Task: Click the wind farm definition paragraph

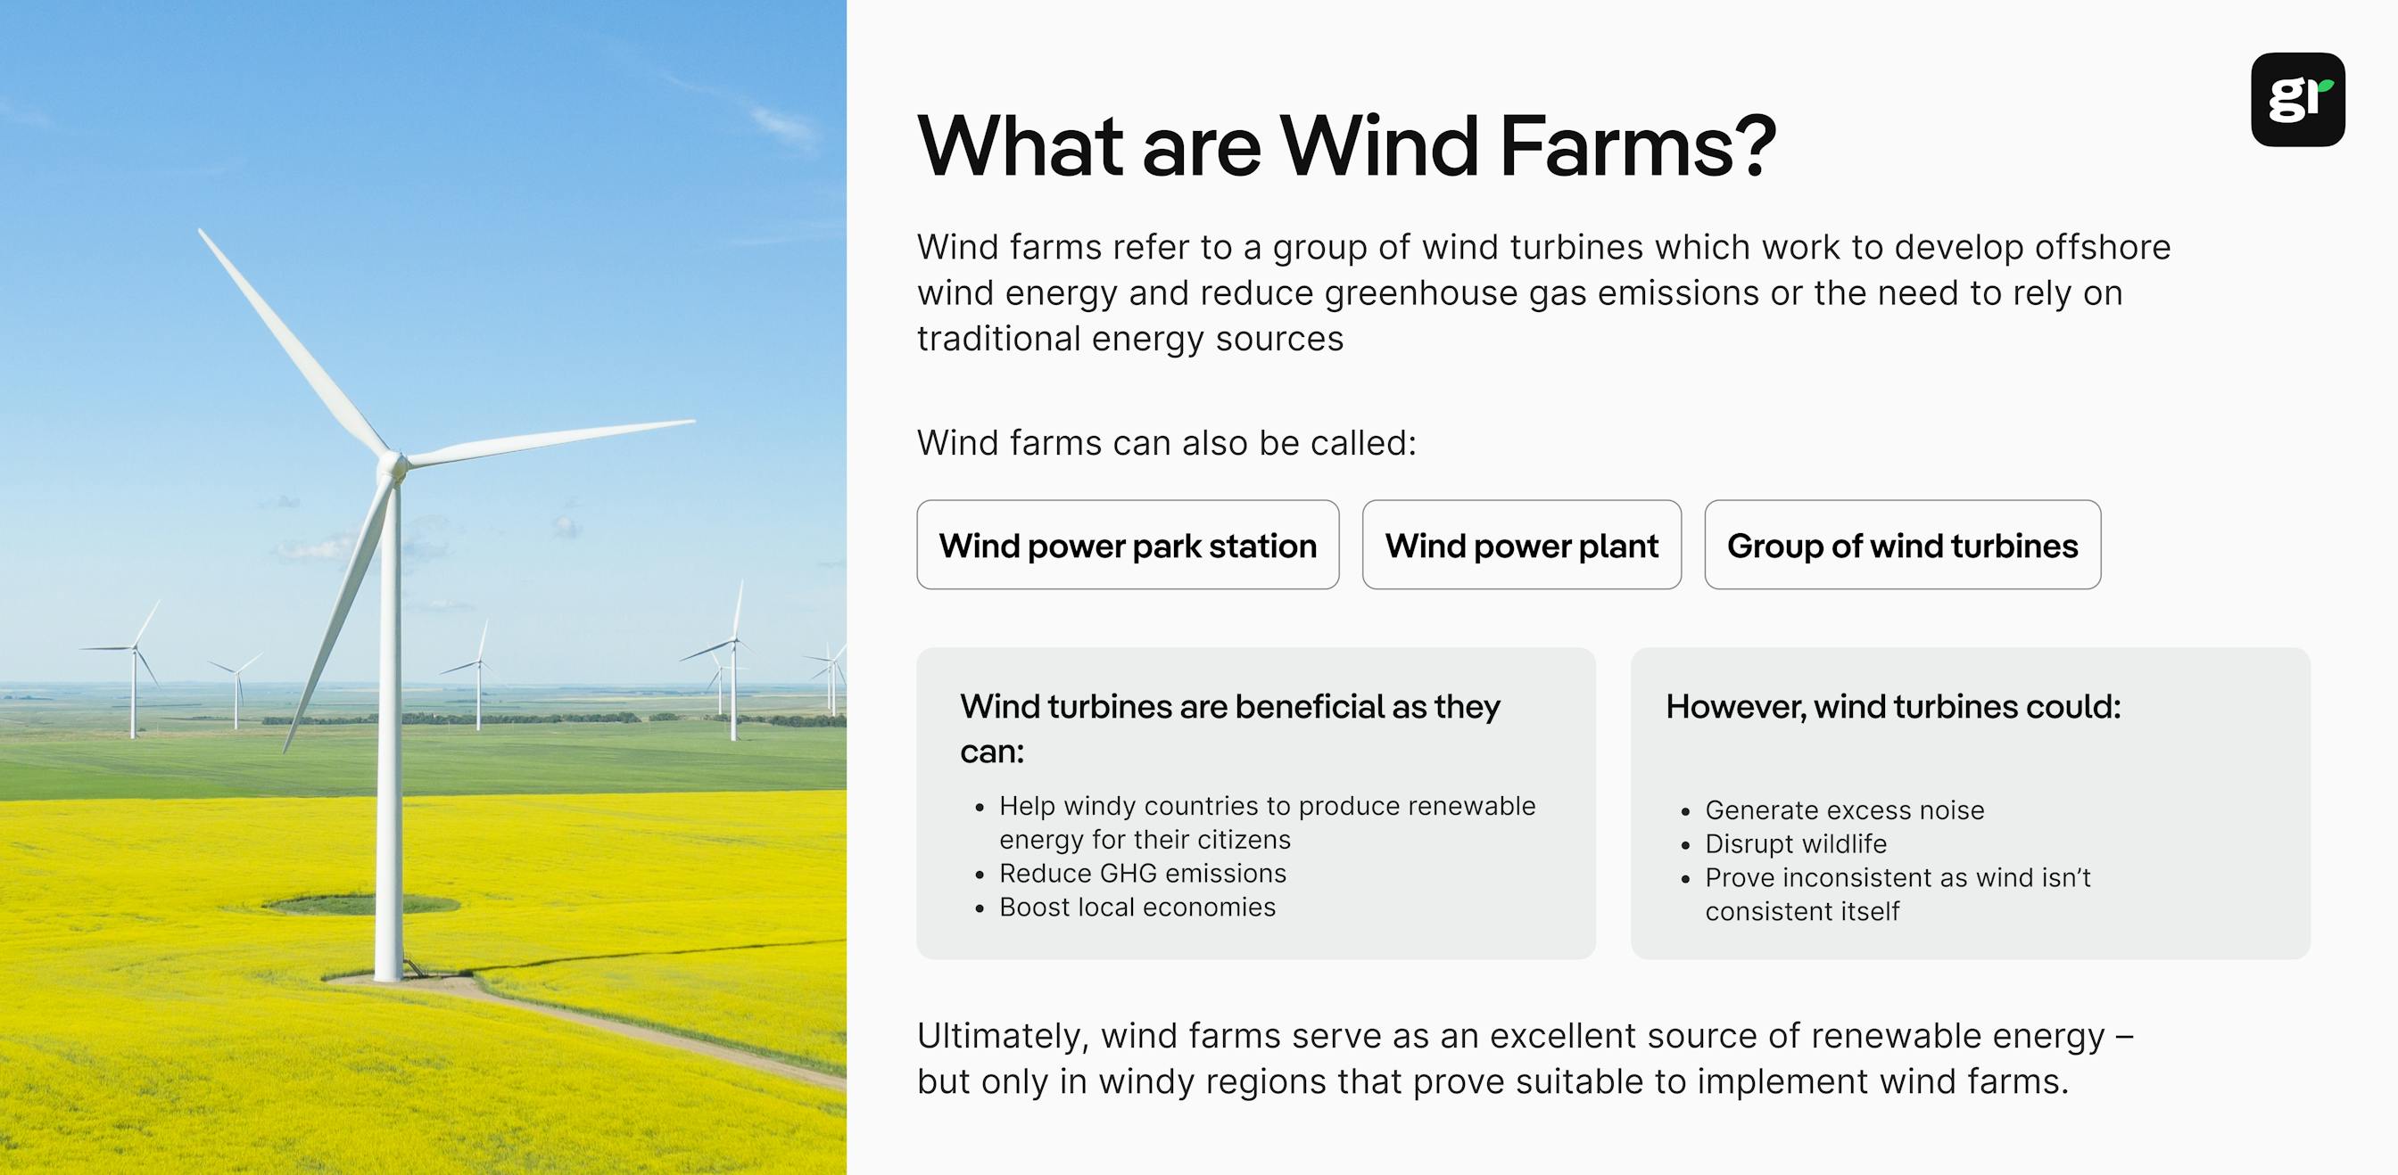Action: [1542, 293]
